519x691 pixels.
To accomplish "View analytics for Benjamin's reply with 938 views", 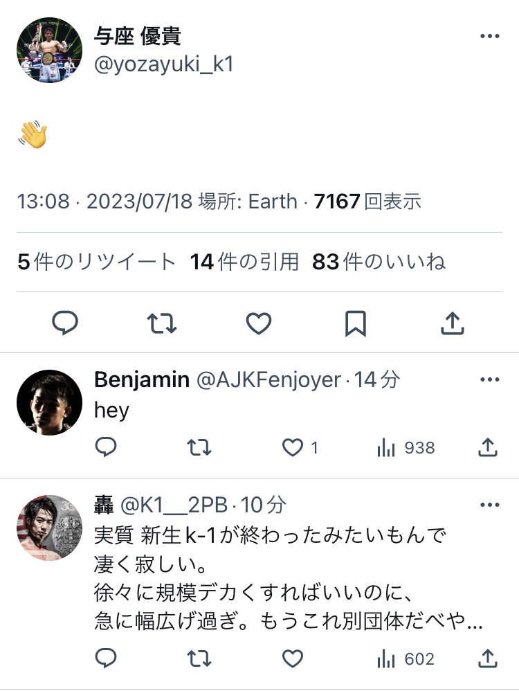I will [x=406, y=448].
